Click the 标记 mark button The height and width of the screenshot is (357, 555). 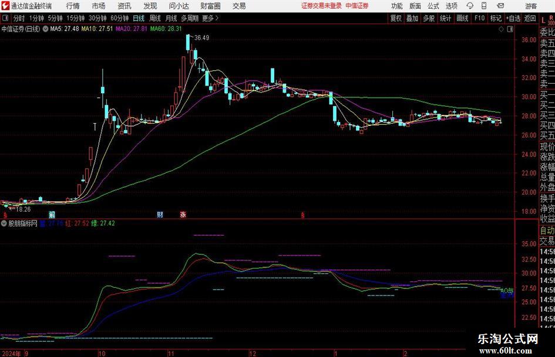pos(496,18)
